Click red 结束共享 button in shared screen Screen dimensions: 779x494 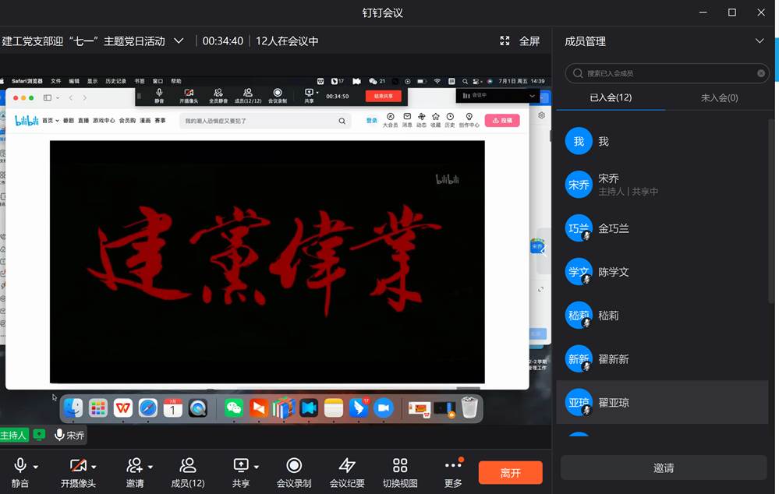[x=383, y=96]
